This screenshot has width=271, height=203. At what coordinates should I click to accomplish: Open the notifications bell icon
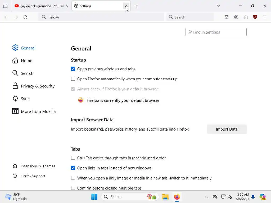pos(253,197)
